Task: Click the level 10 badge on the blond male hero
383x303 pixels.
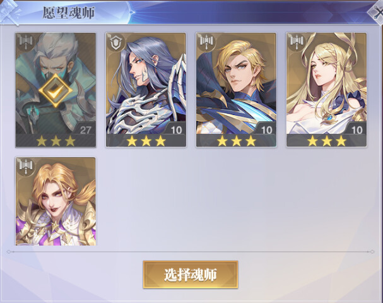Action: pyautogui.click(x=266, y=130)
